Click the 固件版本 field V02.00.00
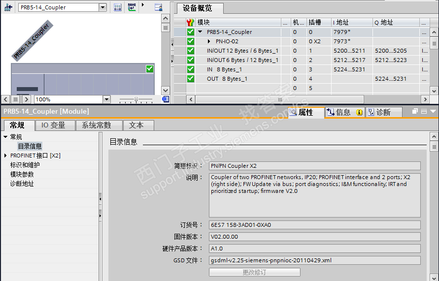This screenshot has height=281, width=439. 315,237
